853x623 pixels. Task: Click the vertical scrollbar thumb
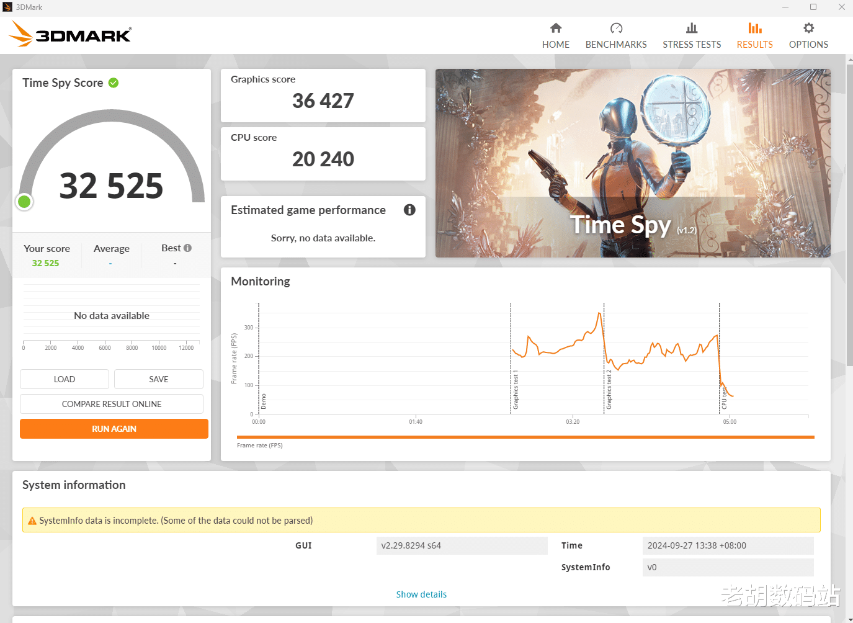pyautogui.click(x=849, y=214)
